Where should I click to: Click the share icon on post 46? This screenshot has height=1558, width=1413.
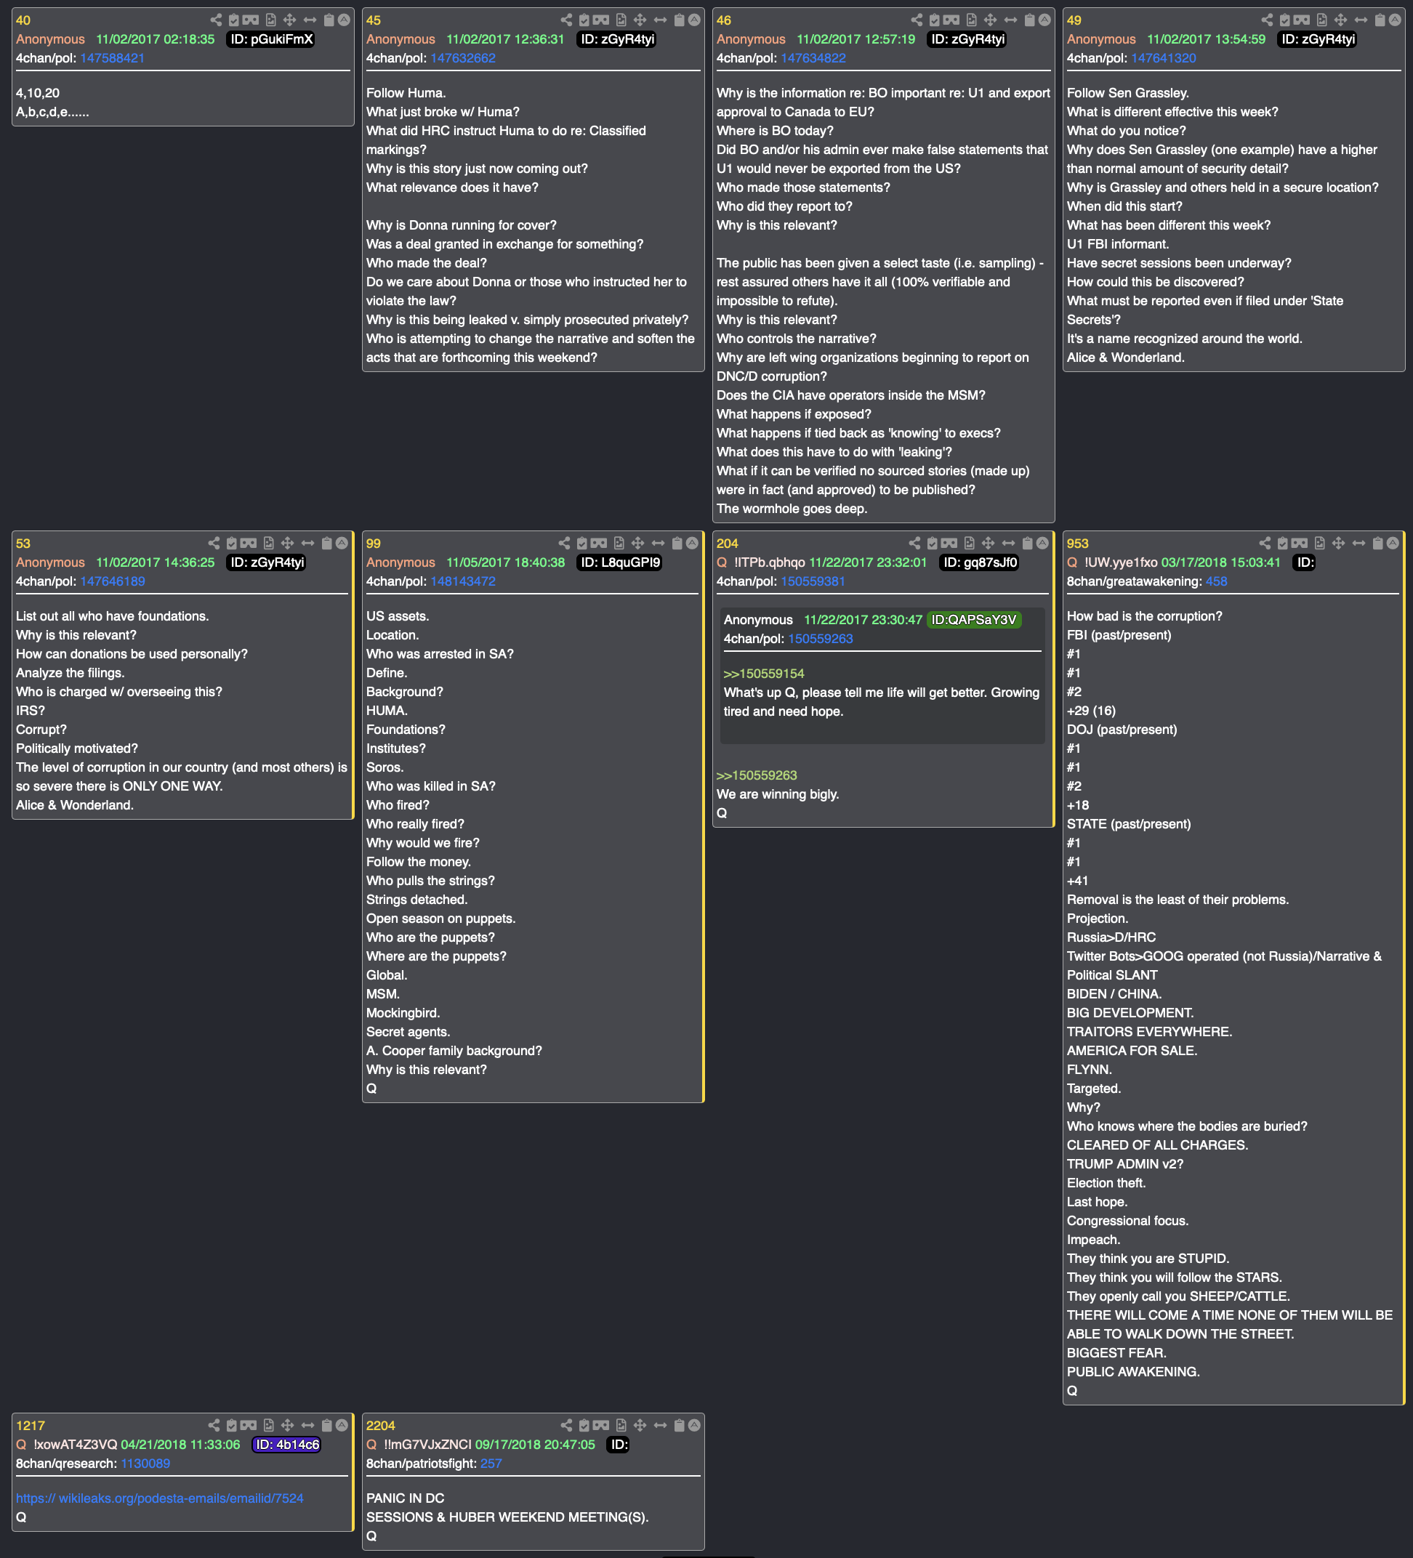click(x=916, y=20)
